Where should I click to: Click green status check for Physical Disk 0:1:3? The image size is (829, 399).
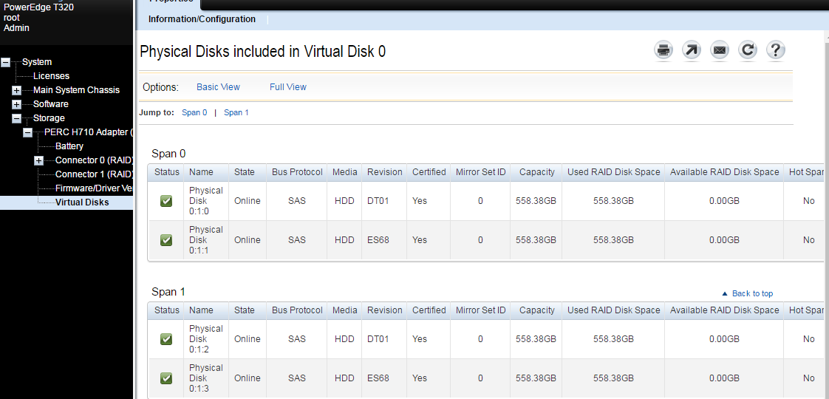166,378
